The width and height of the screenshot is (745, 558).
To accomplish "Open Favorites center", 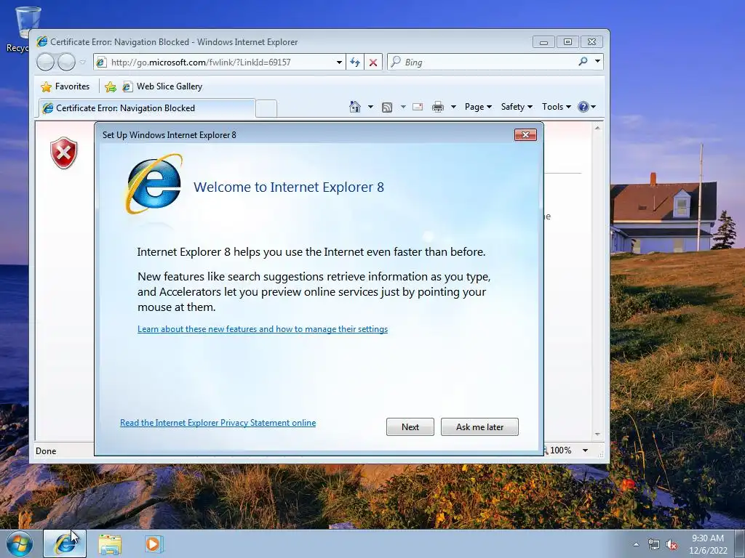I will pos(65,86).
